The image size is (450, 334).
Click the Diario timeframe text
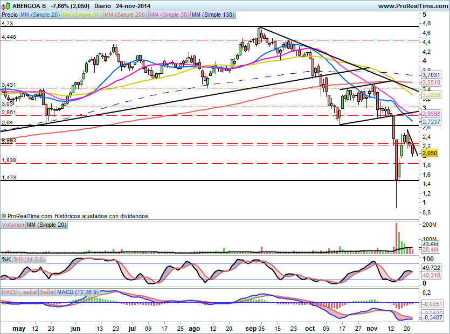click(102, 6)
